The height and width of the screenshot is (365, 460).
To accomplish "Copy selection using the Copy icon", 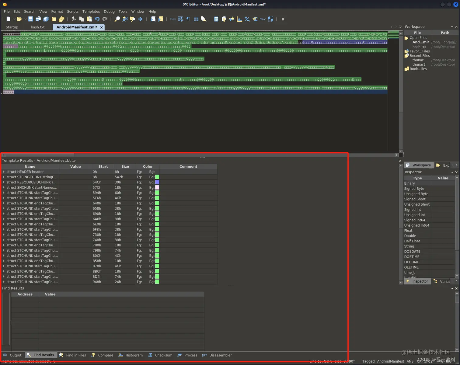I will (x=81, y=19).
